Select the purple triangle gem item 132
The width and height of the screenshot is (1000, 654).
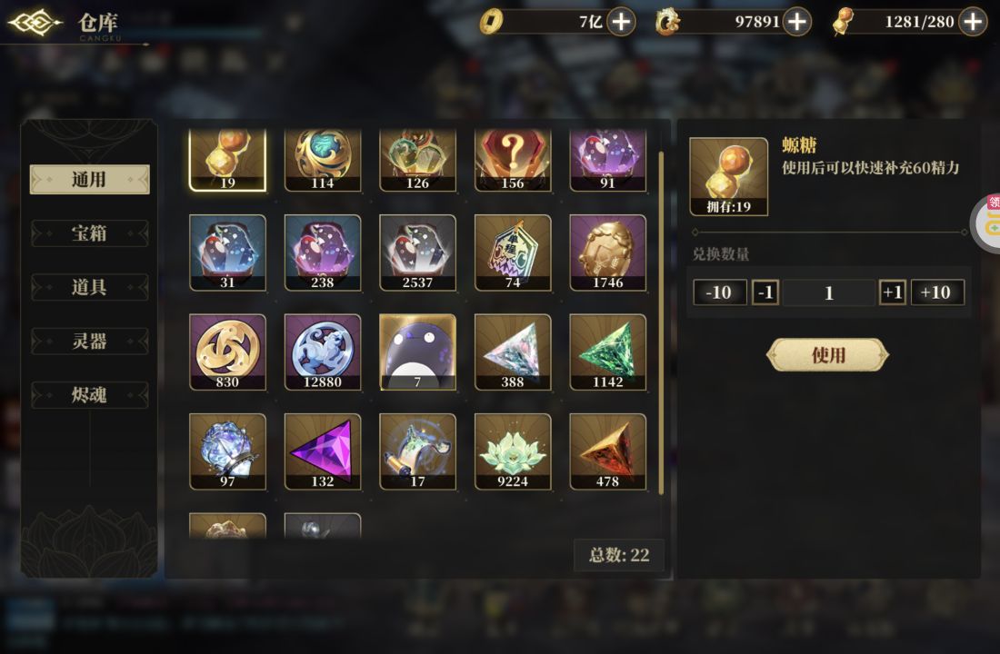pyautogui.click(x=323, y=451)
